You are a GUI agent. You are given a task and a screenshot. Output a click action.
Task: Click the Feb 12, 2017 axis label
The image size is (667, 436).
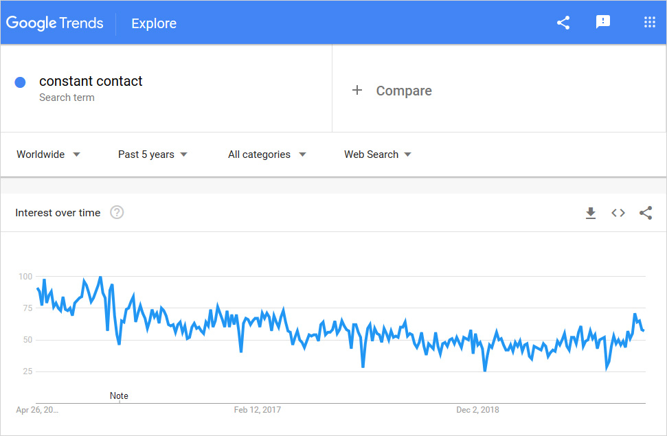pyautogui.click(x=258, y=410)
